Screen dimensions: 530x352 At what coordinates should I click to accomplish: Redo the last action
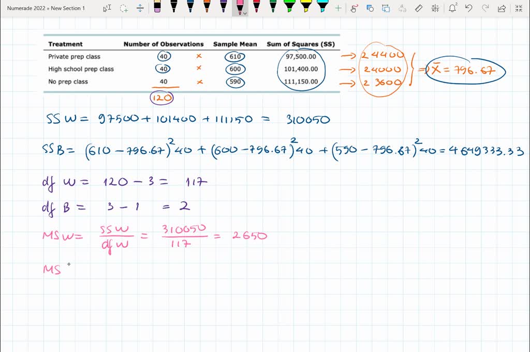pos(484,8)
